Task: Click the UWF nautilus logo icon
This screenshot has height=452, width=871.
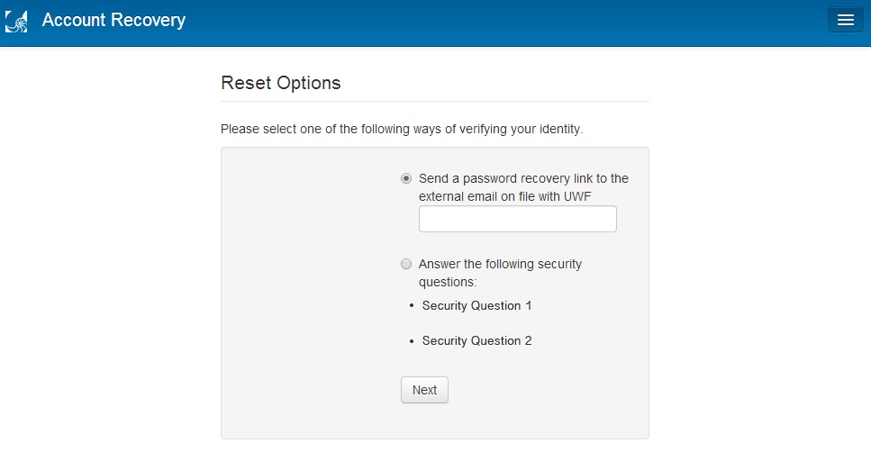Action: (x=16, y=21)
